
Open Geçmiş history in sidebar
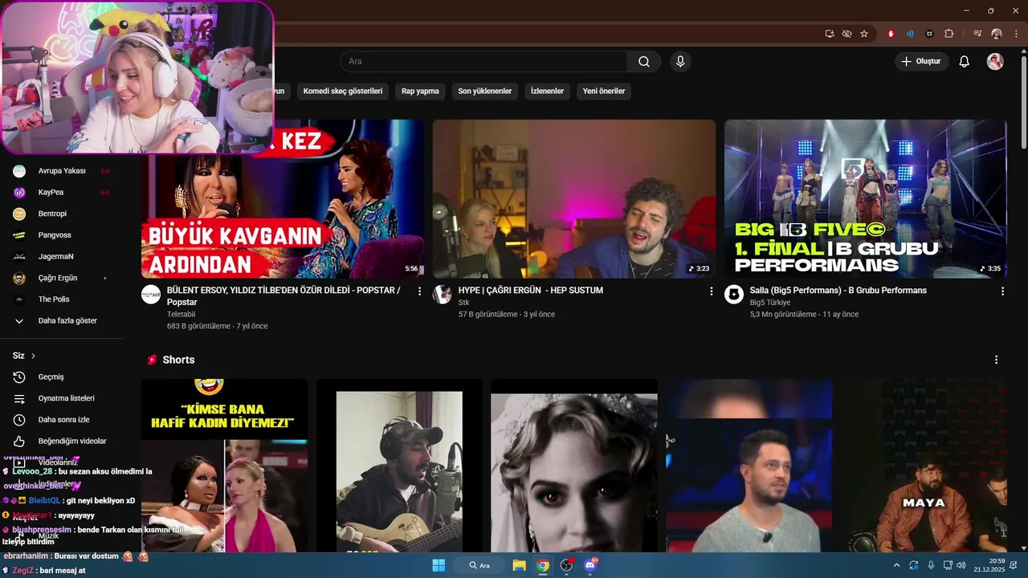tap(62, 377)
